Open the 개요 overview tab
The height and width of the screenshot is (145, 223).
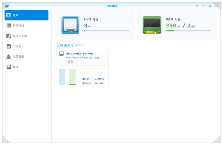(27, 15)
